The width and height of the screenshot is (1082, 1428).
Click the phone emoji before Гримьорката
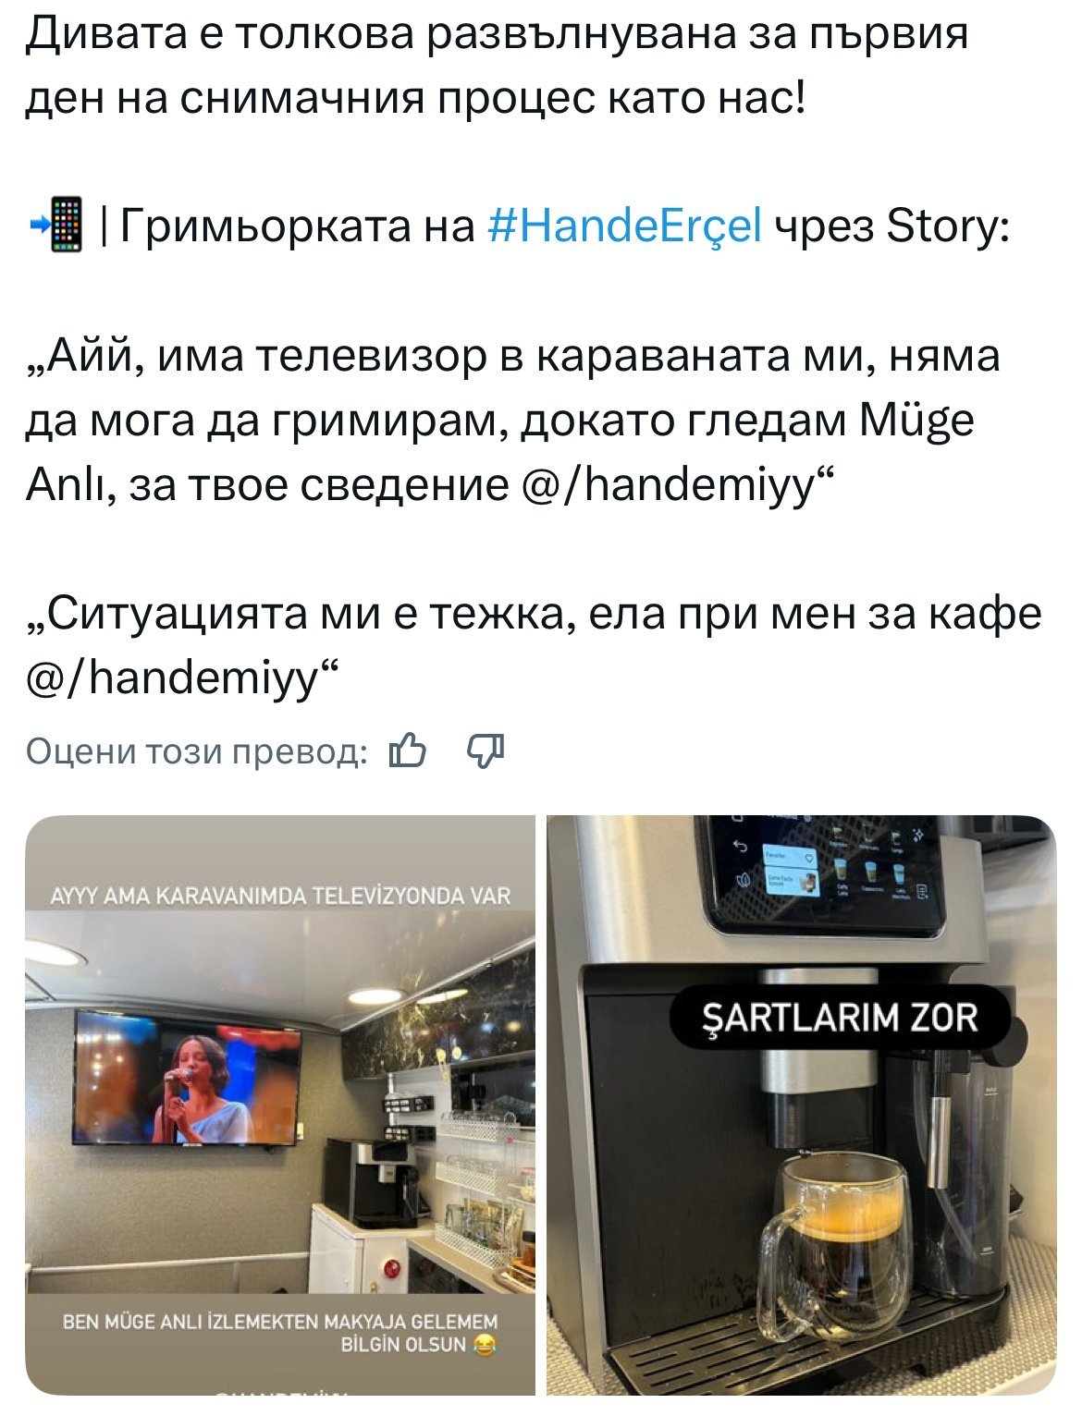pyautogui.click(x=57, y=225)
